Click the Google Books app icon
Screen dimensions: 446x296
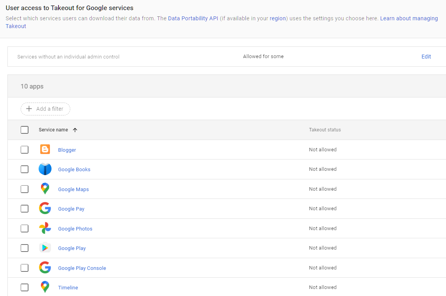point(44,169)
